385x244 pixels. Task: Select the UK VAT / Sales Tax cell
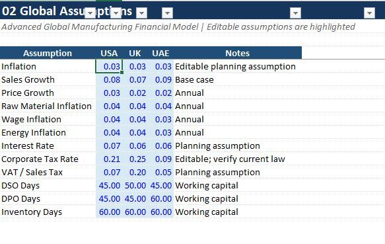coord(135,173)
